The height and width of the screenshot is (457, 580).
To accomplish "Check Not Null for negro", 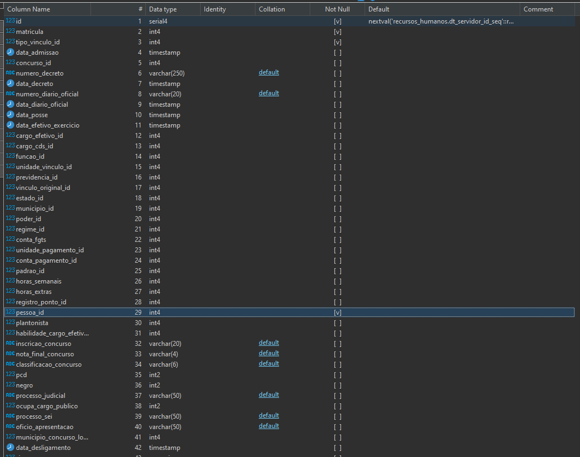I will [337, 385].
